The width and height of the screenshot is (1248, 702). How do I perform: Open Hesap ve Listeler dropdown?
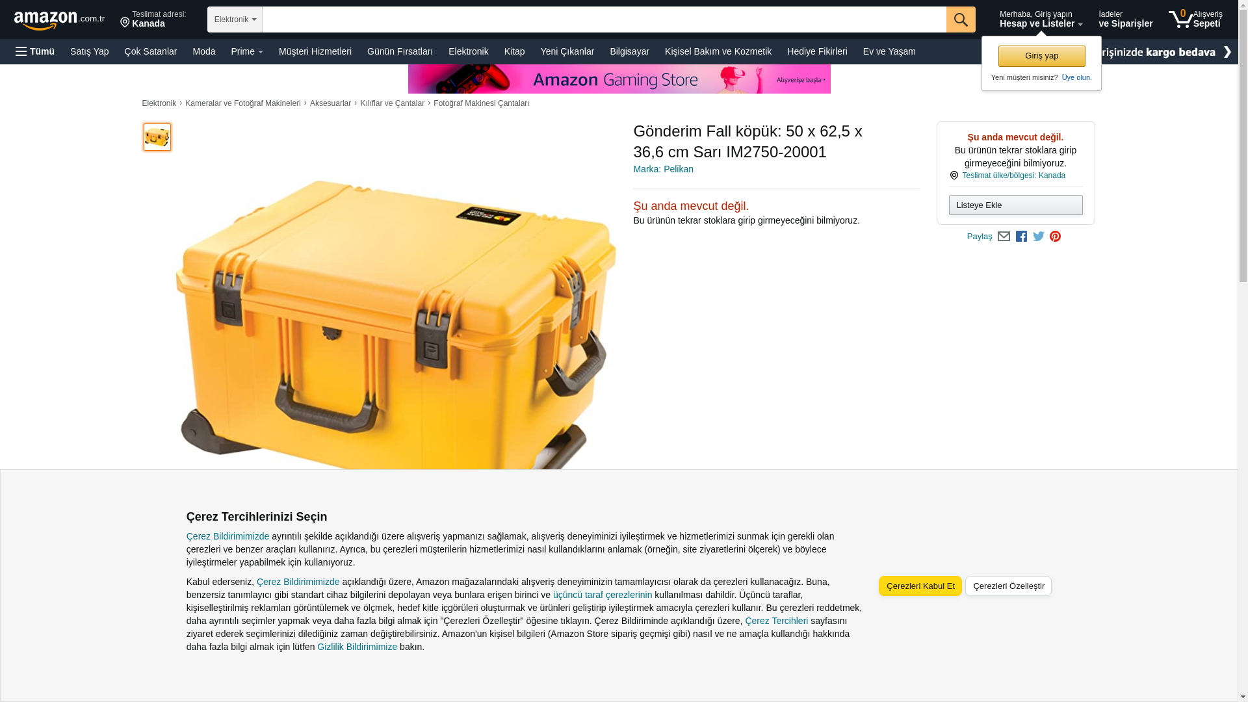click(1041, 19)
